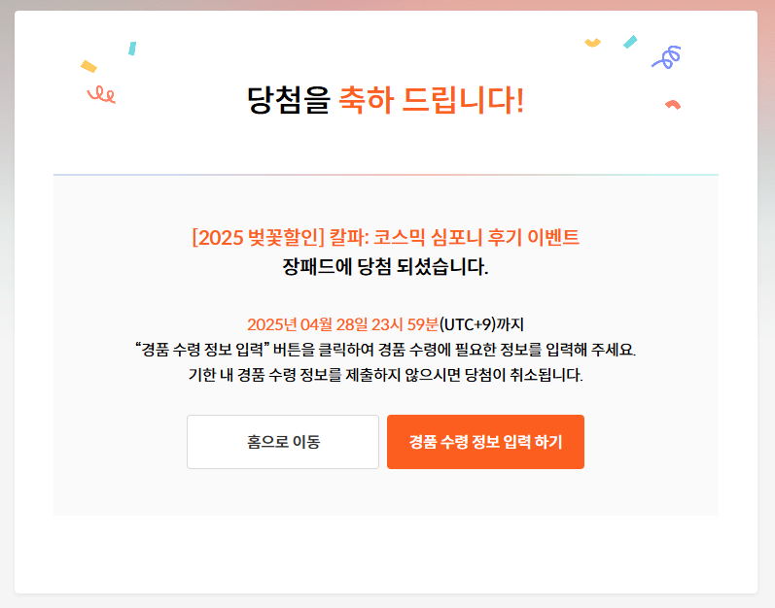Click the coral arc confetti on right
This screenshot has height=608, width=775.
[x=673, y=104]
